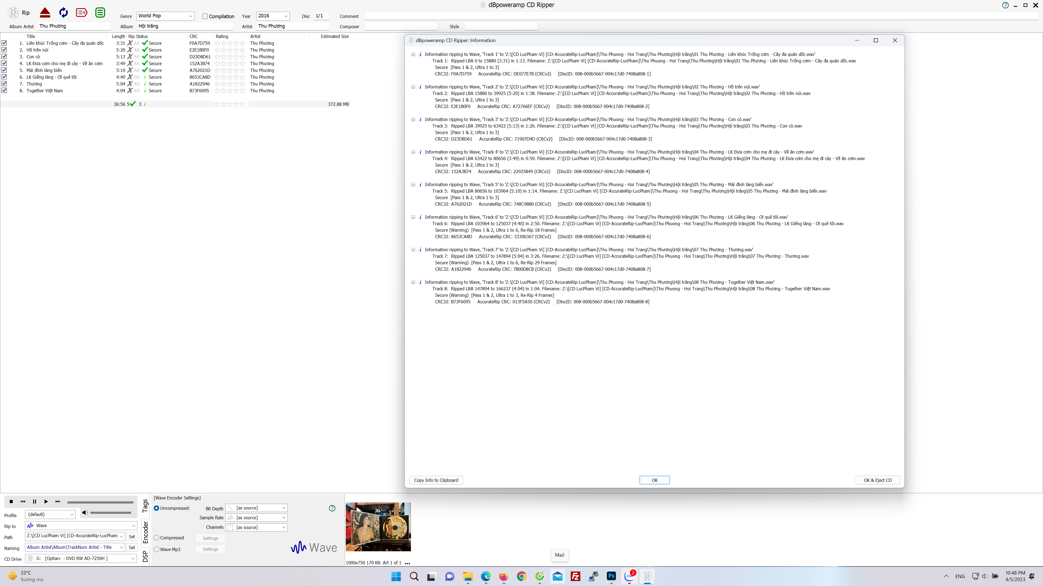Click OK in the Information dialog

click(x=654, y=480)
